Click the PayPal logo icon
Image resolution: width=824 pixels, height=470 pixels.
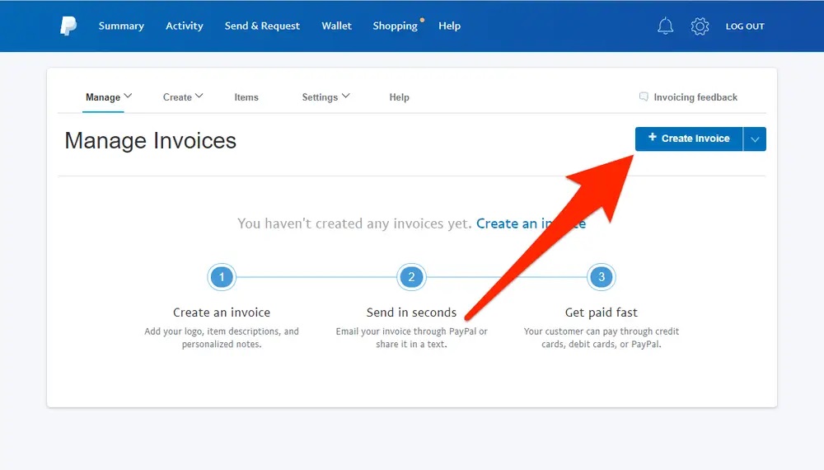[68, 26]
